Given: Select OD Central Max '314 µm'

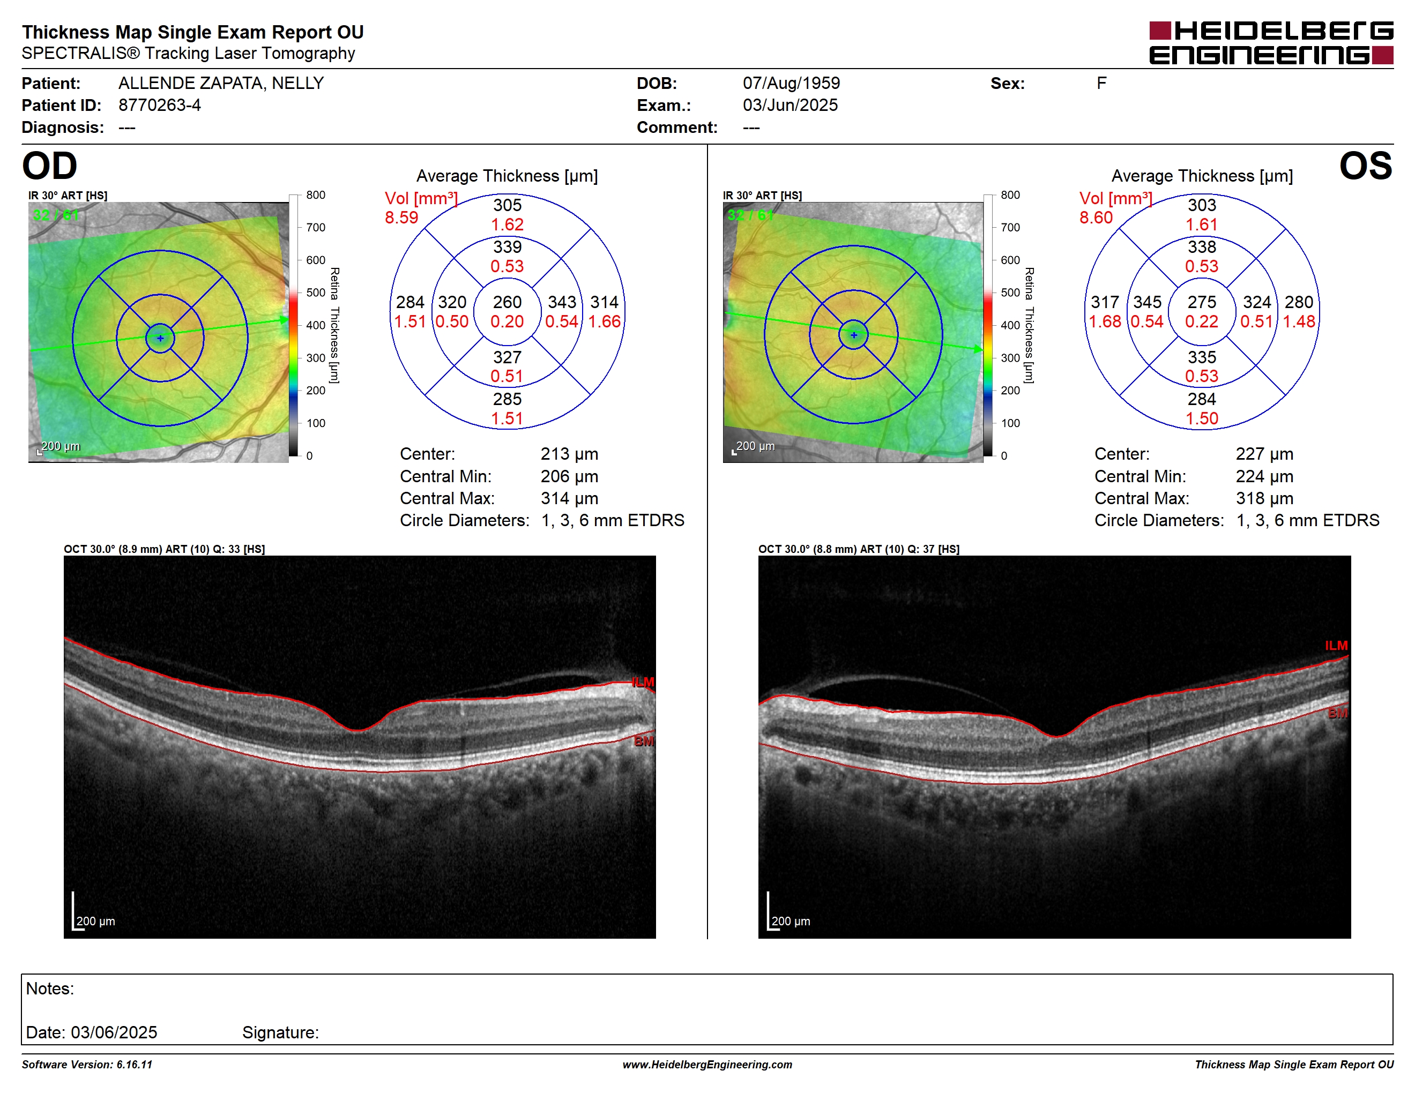Looking at the screenshot, I should [x=570, y=499].
